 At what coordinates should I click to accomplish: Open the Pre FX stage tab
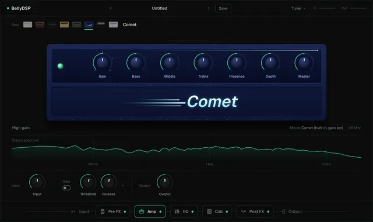pos(113,211)
